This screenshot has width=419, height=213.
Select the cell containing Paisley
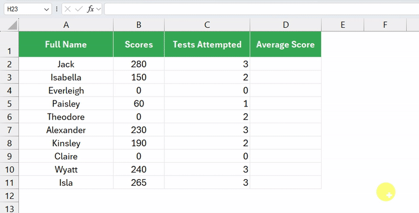pyautogui.click(x=66, y=103)
